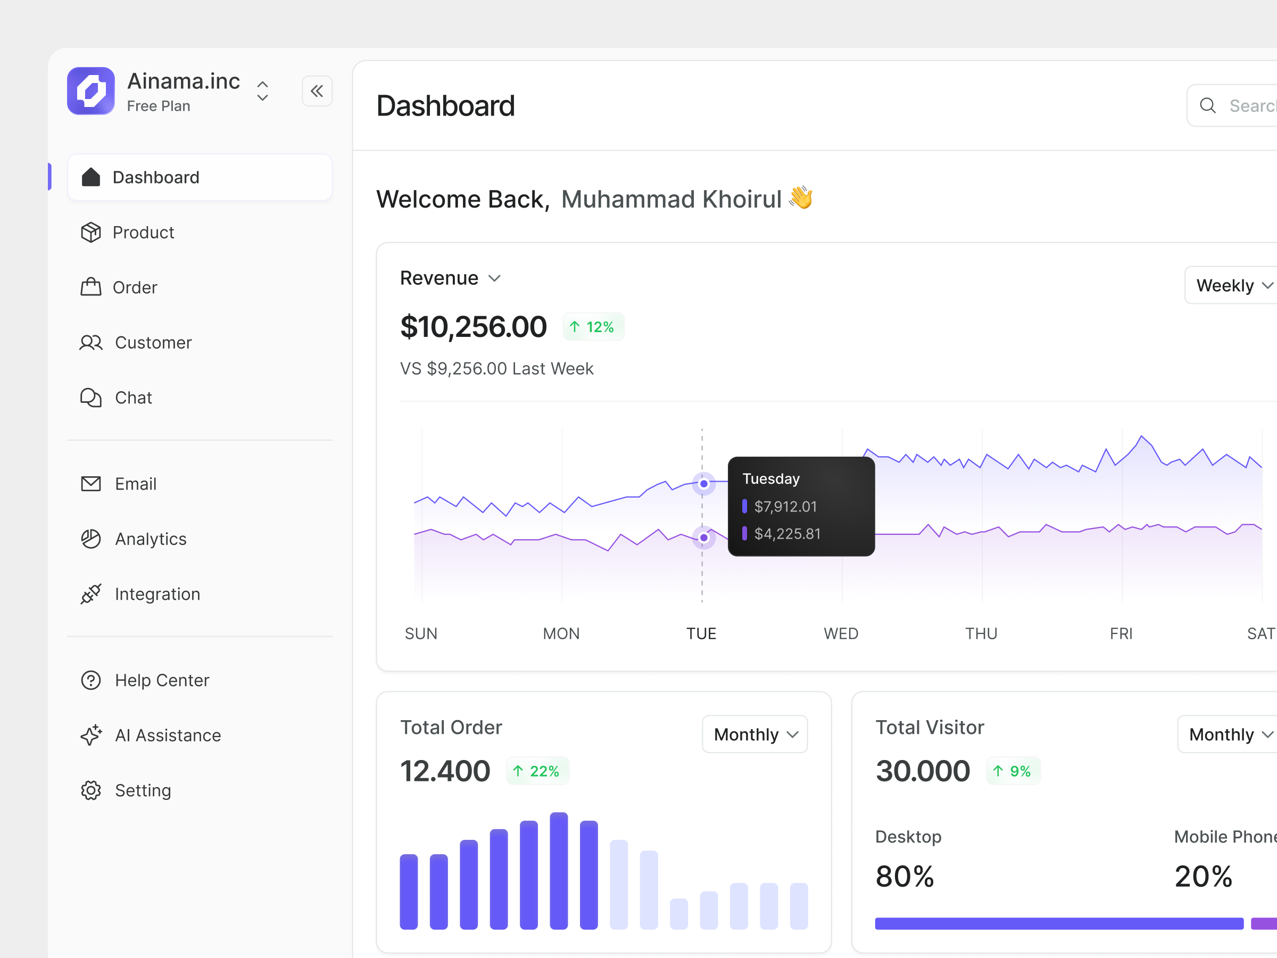Click the search magnifier icon

point(1207,105)
